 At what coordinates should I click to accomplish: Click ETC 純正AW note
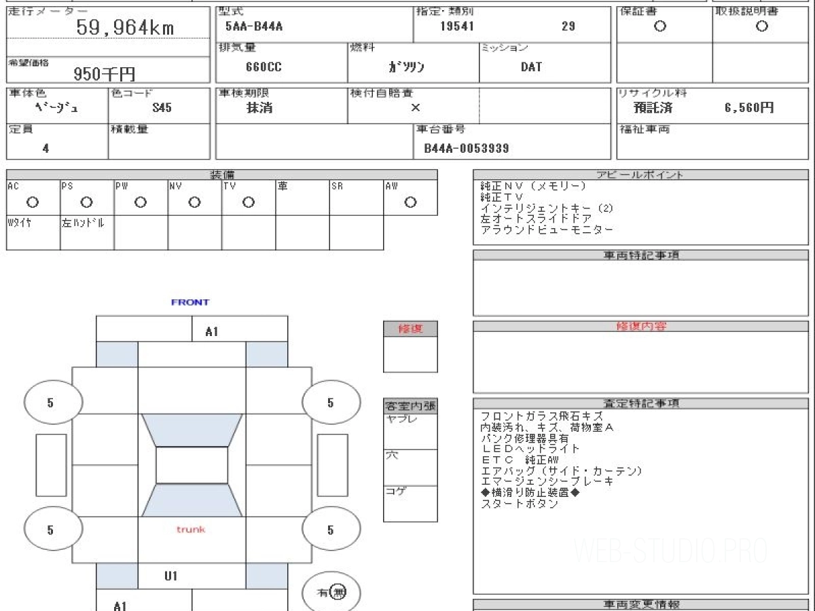coord(519,460)
